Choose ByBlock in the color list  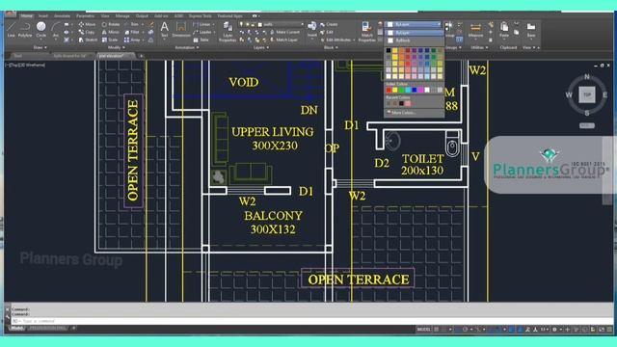(414, 40)
